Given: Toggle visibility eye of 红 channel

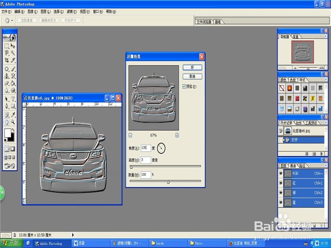Looking at the screenshot, I should point(281,183).
